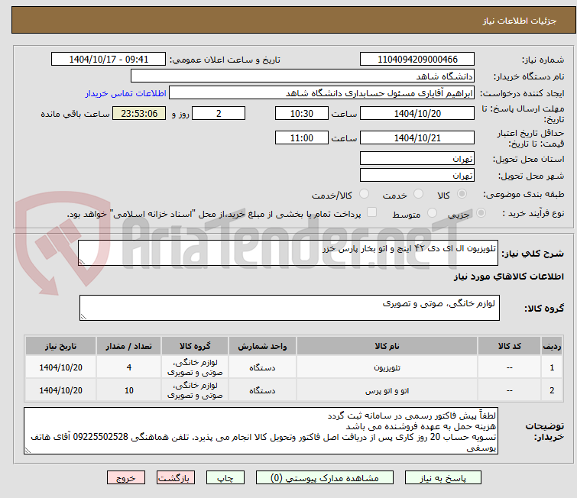577x498 pixels.
Task: Click the شهر محل تحویل field تهران
Action: pyautogui.click(x=417, y=176)
